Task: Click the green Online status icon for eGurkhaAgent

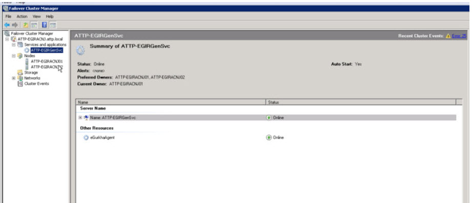Action: click(x=269, y=138)
